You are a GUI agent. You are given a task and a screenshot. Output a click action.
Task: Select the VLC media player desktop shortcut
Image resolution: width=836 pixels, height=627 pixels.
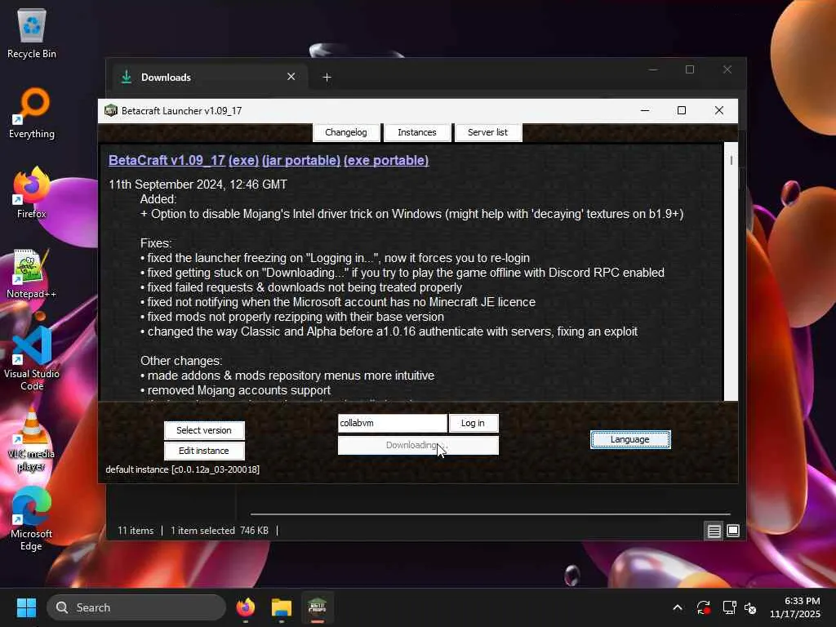[x=32, y=440]
